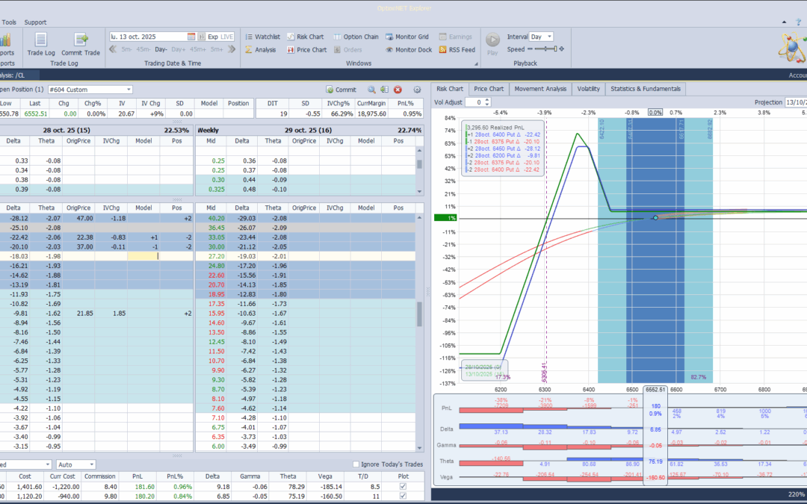Click the Commit Trade ribbon icon
Image resolution: width=807 pixels, height=504 pixels.
81,41
